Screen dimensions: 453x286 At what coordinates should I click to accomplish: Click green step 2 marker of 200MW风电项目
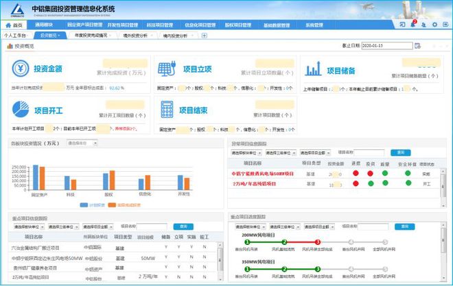284,242
